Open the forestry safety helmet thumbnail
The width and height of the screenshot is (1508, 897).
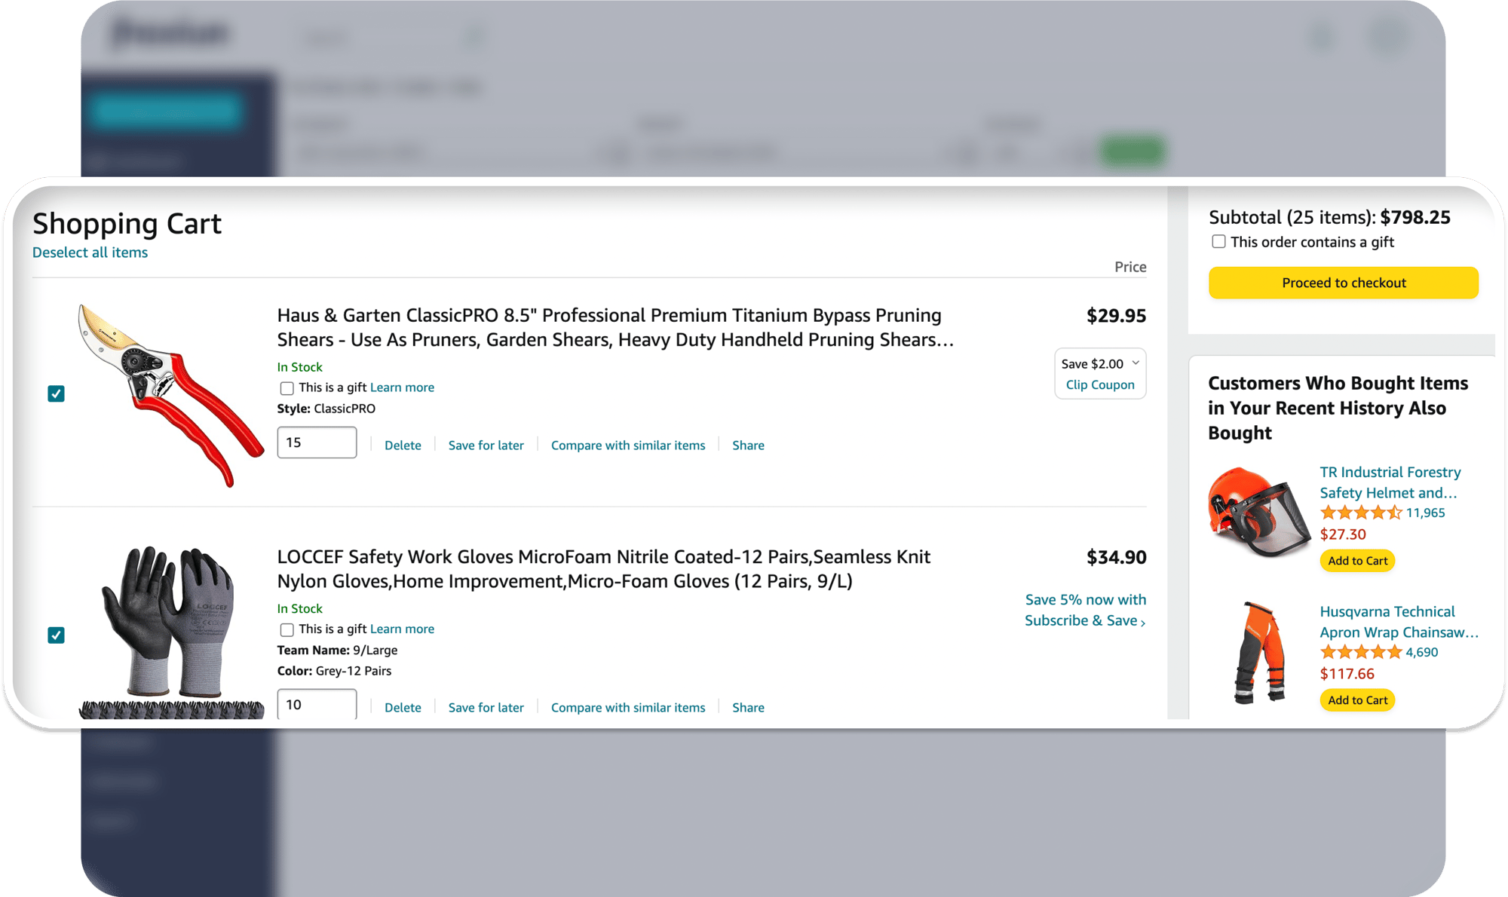point(1258,512)
